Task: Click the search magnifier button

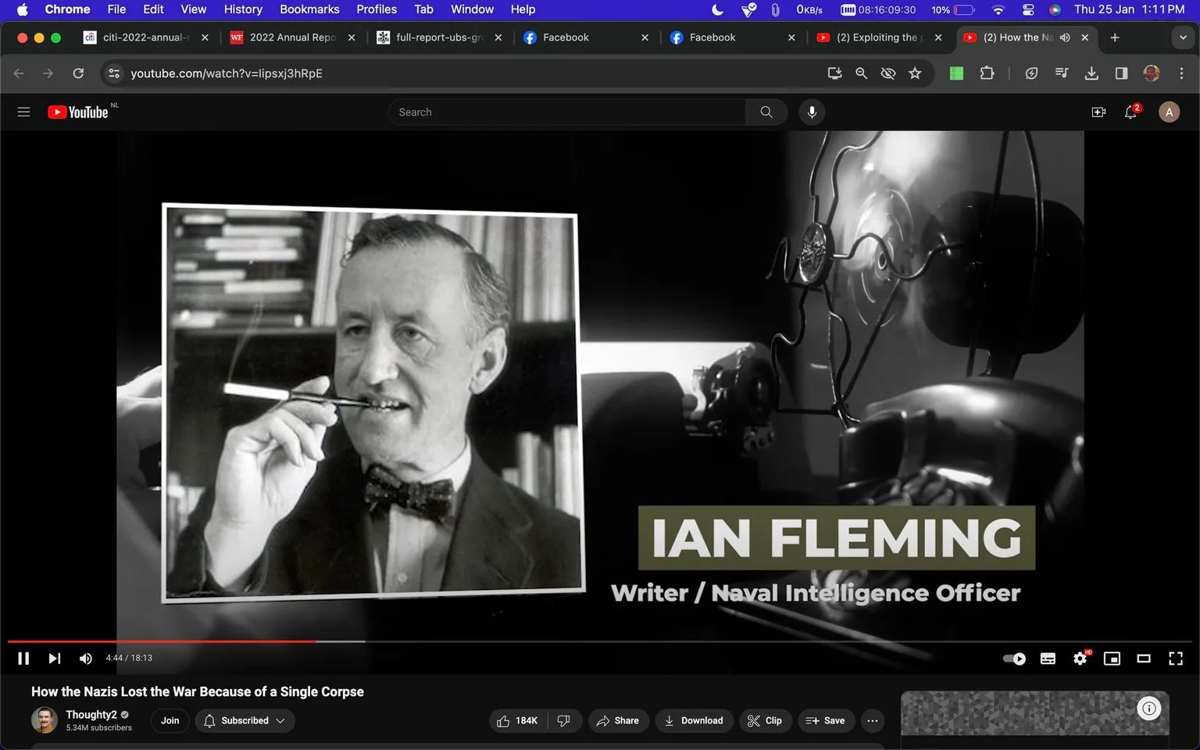Action: pyautogui.click(x=766, y=112)
